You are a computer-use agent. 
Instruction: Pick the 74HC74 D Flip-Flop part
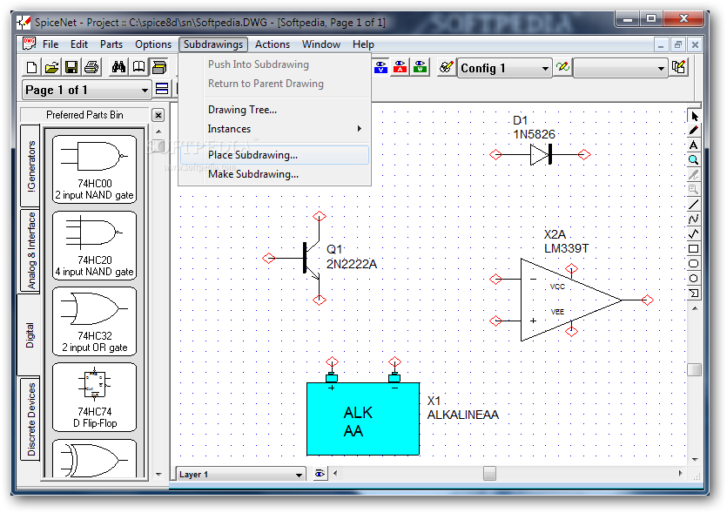tap(95, 397)
